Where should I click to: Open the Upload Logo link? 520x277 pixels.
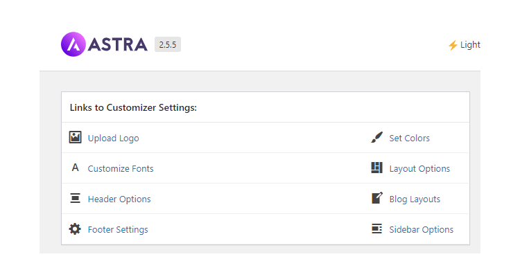coord(113,138)
